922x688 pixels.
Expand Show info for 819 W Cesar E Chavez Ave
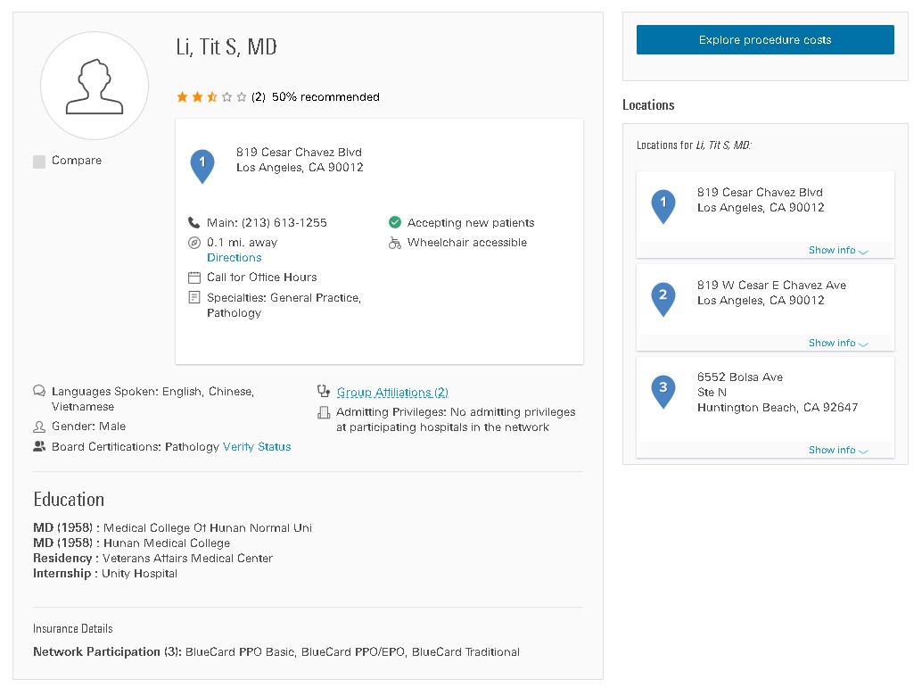pos(837,344)
